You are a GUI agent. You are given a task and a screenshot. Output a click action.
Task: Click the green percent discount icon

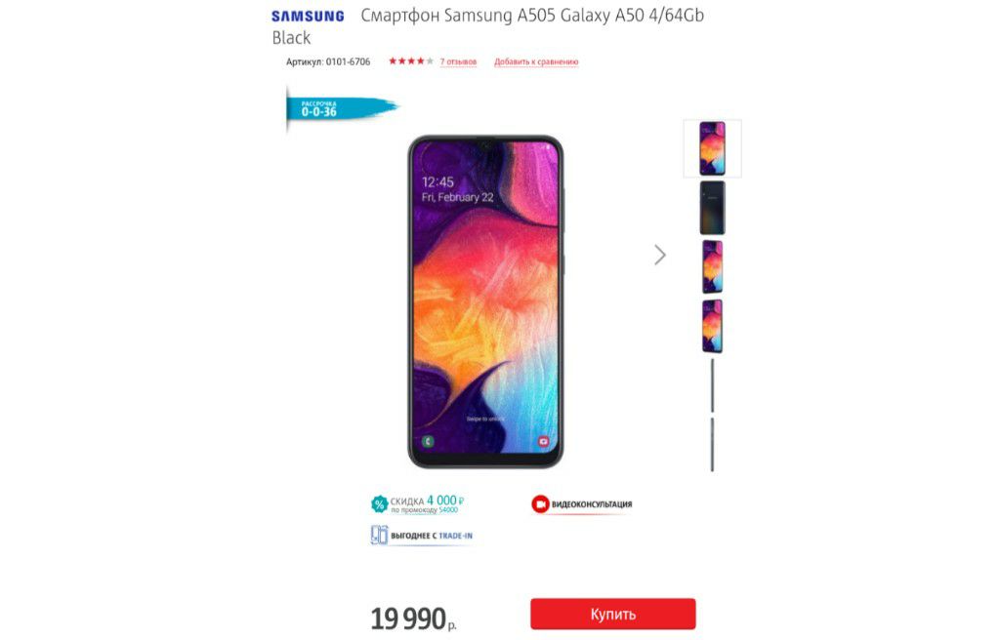click(x=380, y=504)
